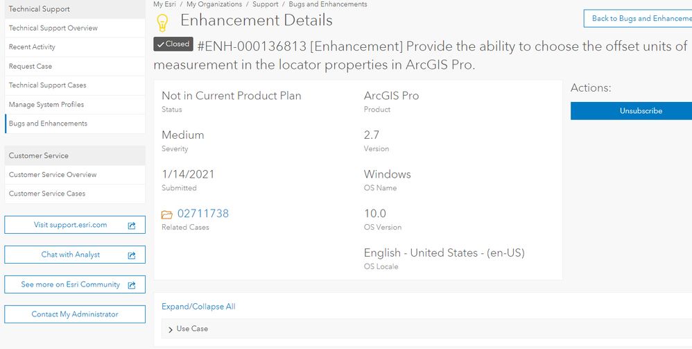
Task: Click Contact My Administrator button
Action: [x=75, y=314]
